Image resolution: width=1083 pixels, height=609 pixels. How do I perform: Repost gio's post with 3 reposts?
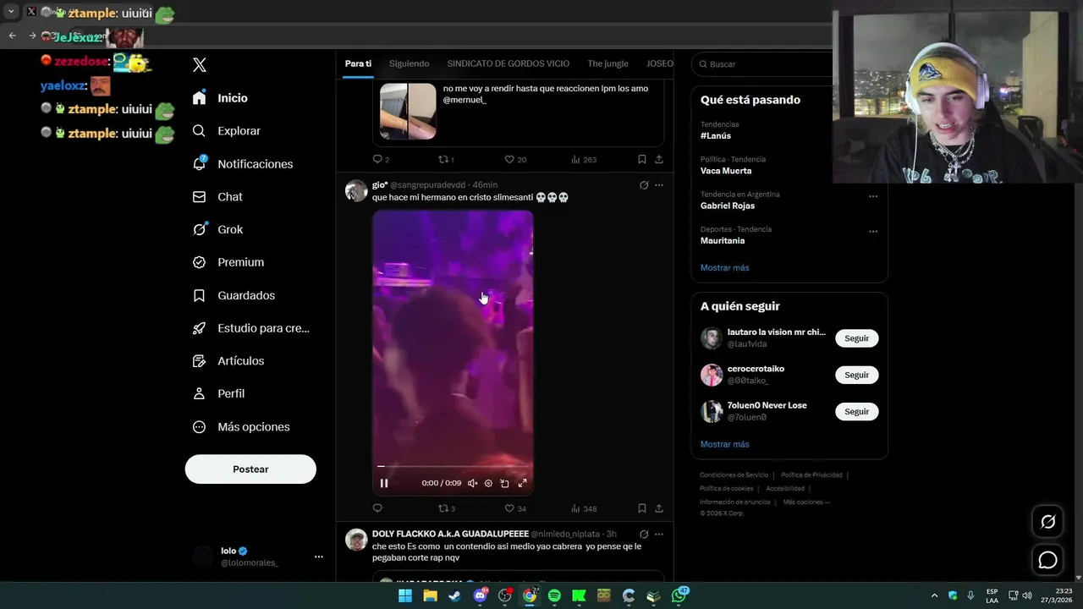click(x=447, y=508)
